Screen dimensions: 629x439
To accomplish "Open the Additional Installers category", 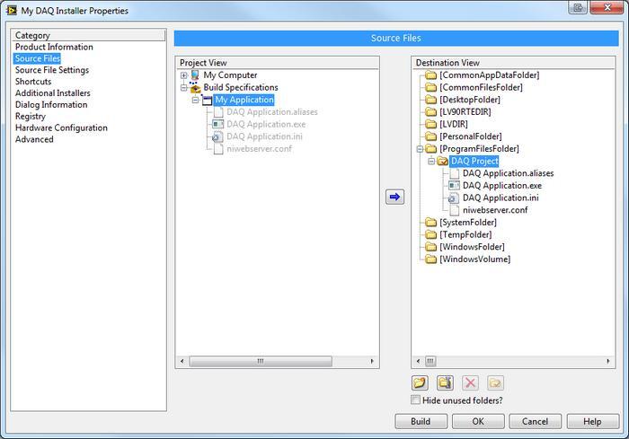I will click(x=52, y=93).
